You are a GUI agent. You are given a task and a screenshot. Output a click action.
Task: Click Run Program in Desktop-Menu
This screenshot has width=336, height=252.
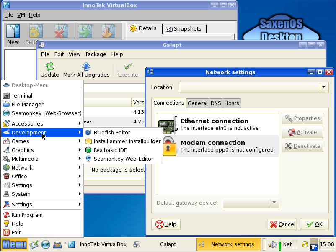(42, 215)
